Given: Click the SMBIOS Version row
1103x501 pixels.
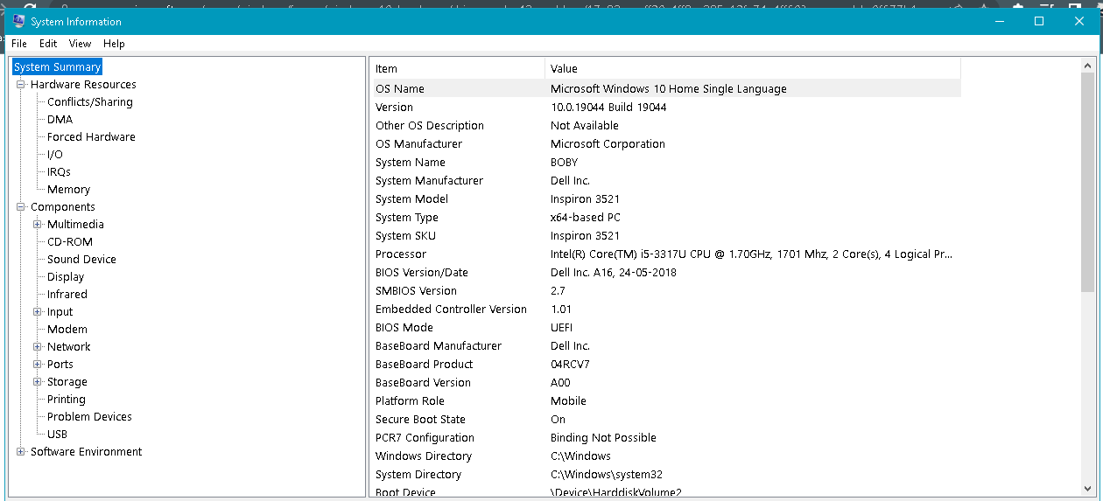Looking at the screenshot, I should tap(667, 290).
